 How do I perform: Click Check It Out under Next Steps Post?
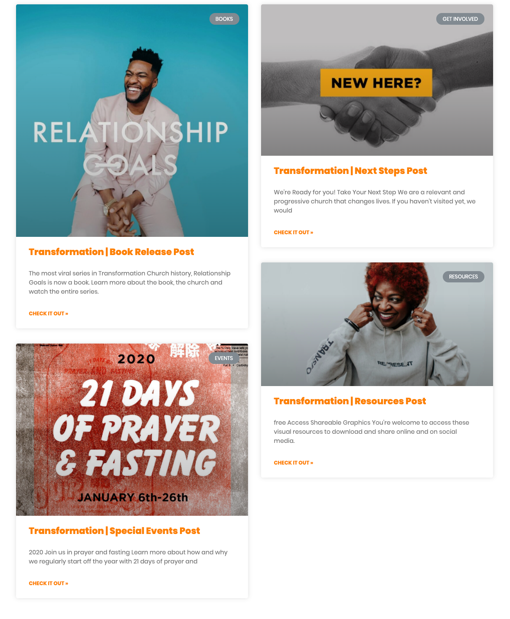[x=294, y=233]
